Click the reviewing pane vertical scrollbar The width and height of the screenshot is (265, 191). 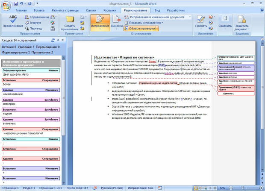tap(64, 98)
